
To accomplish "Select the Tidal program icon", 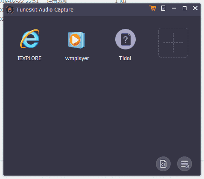I will pos(125,39).
